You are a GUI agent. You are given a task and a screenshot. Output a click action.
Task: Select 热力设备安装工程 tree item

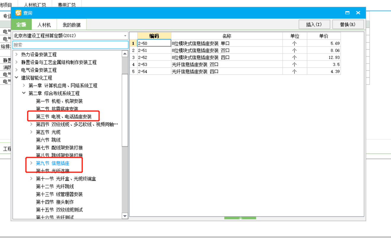[x=39, y=54]
